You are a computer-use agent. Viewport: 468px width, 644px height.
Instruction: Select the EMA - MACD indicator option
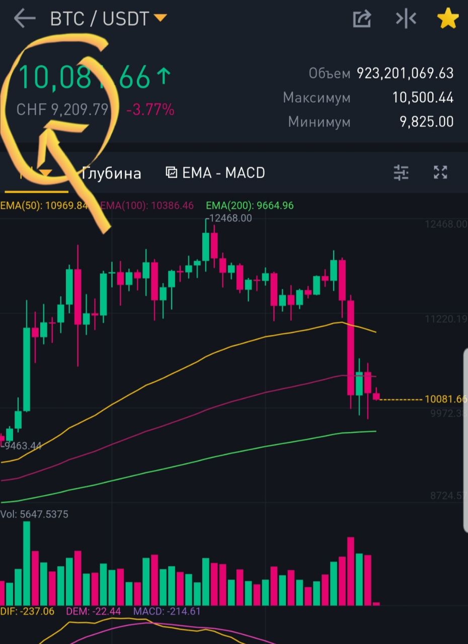coord(223,173)
